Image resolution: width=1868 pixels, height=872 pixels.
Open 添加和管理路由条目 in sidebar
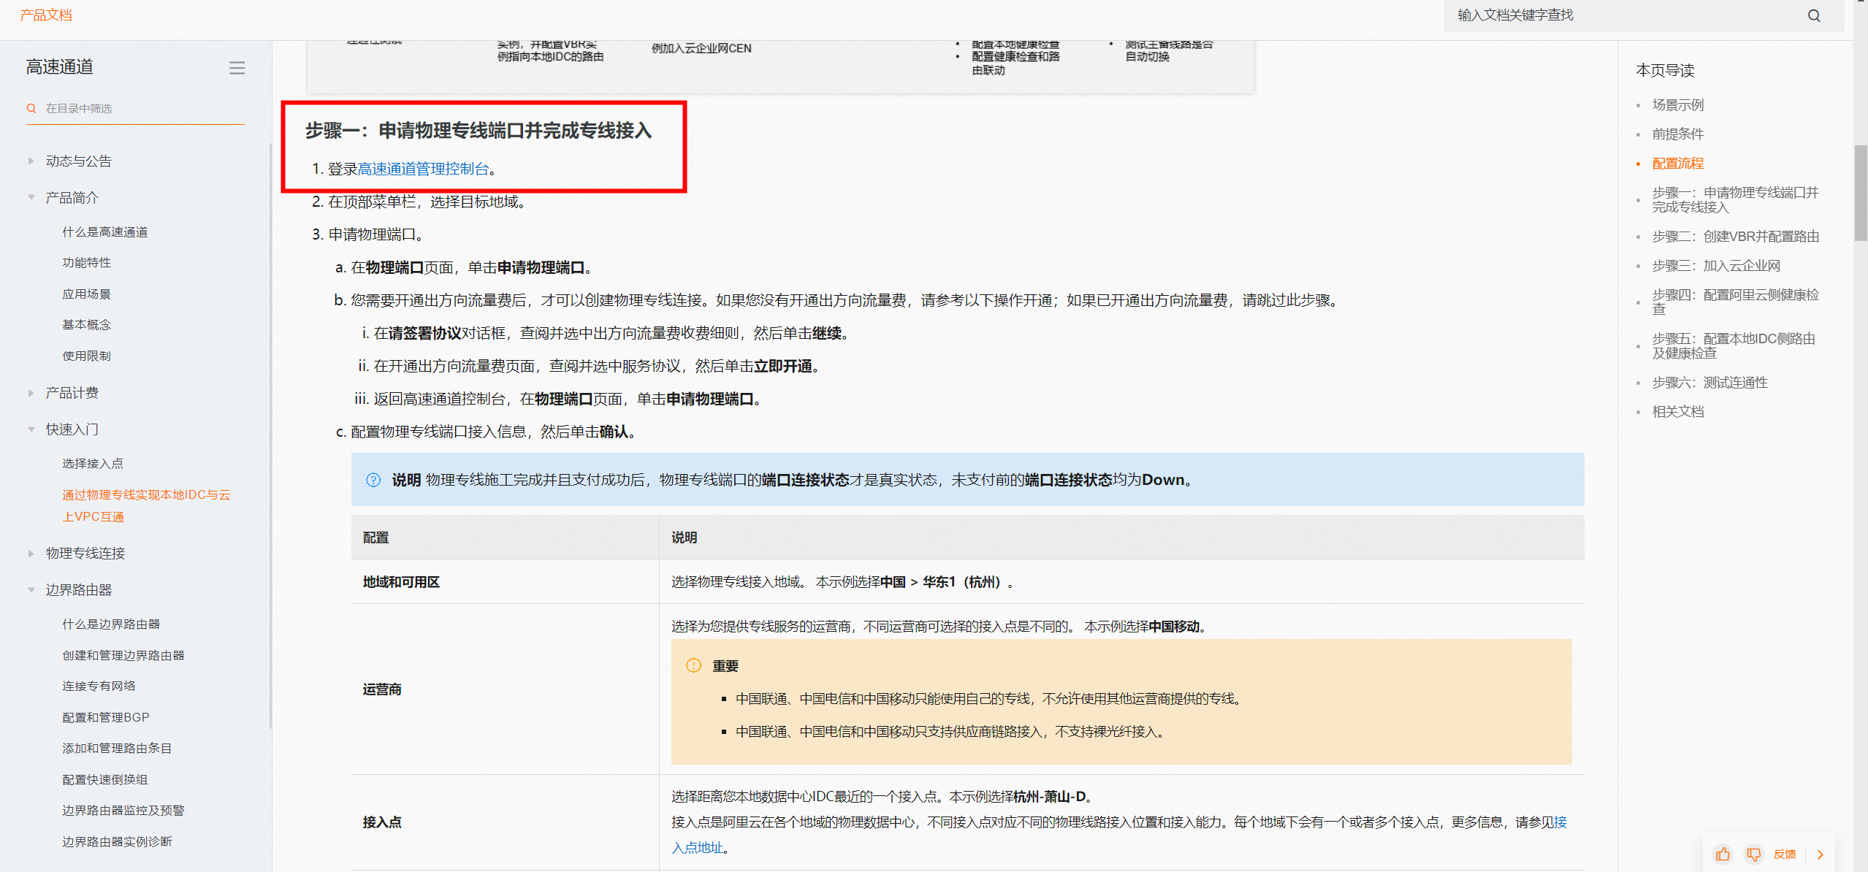(x=117, y=749)
